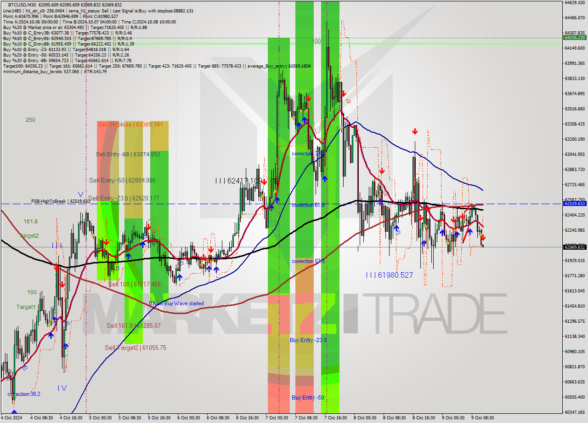Select the 'Sell 100 | 61717.456' label

tap(134, 285)
